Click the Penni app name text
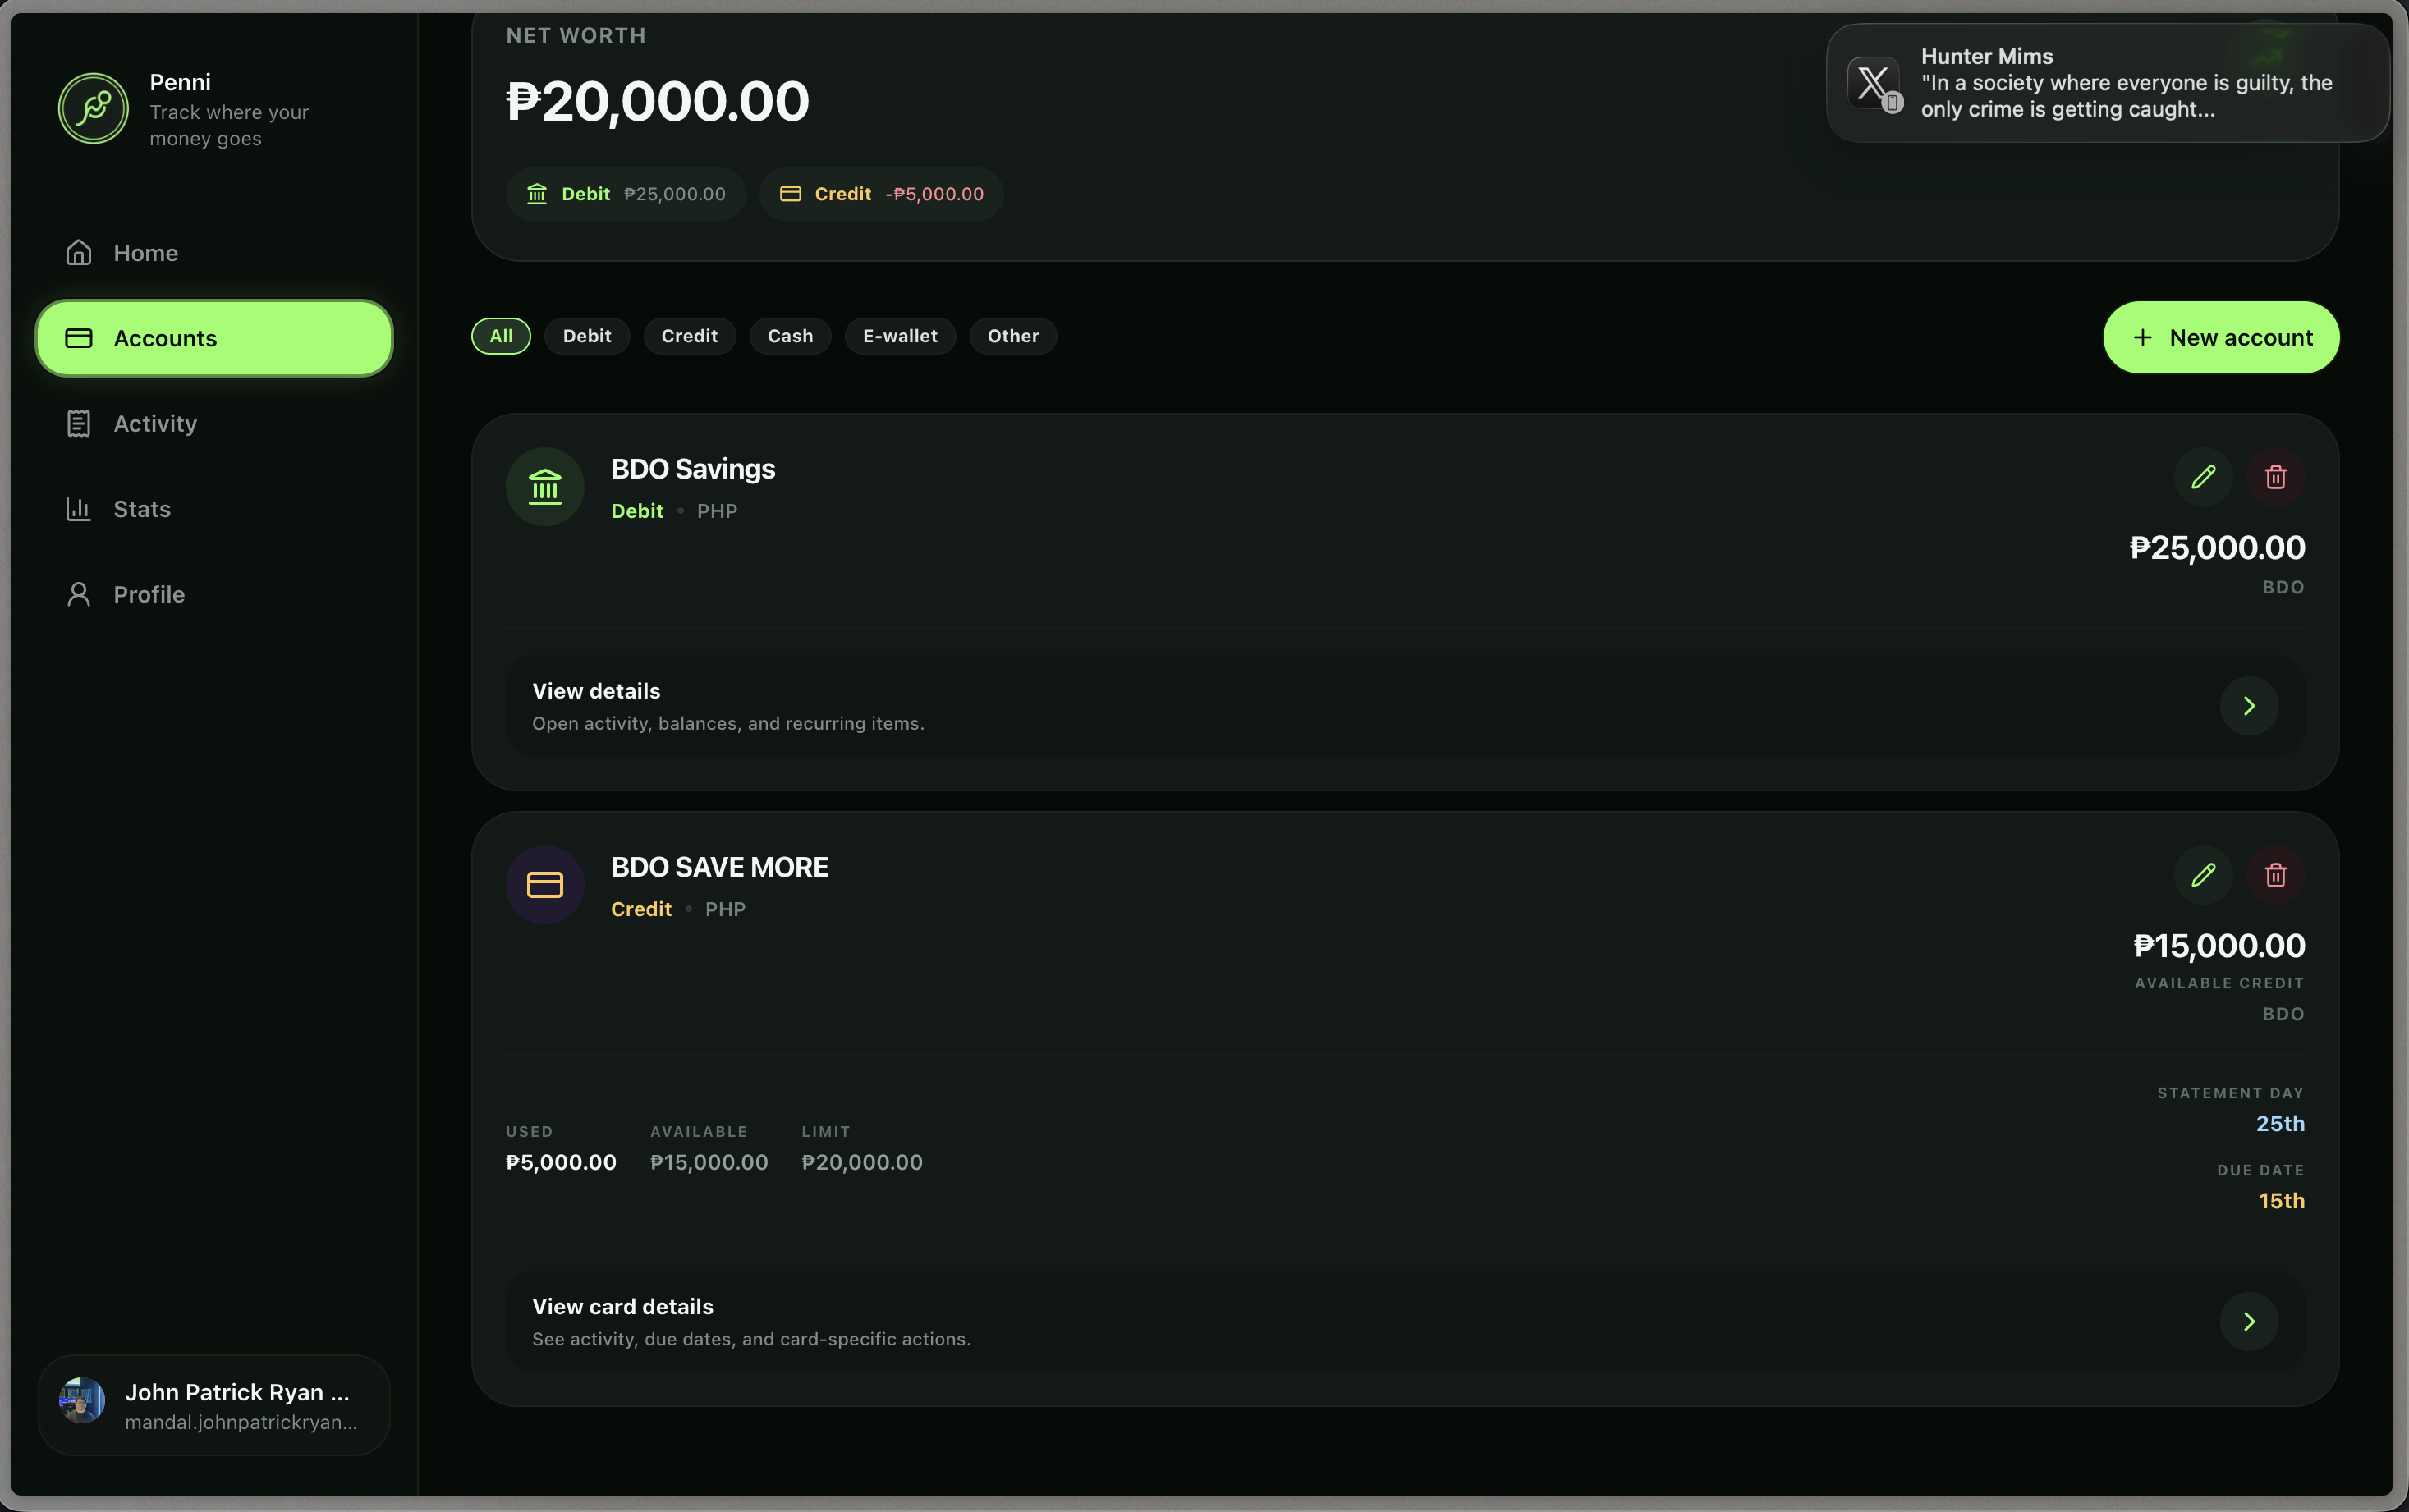2409x1512 pixels. tap(180, 82)
